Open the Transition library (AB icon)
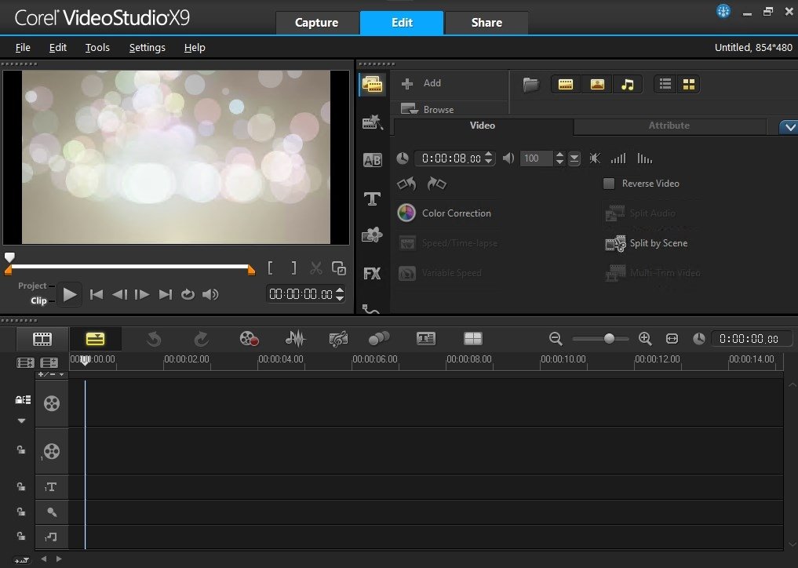Viewport: 798px width, 568px height. pyautogui.click(x=372, y=160)
